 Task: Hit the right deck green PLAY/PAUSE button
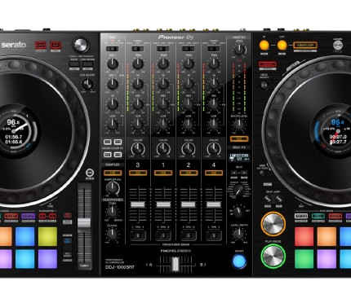[x=273, y=256]
